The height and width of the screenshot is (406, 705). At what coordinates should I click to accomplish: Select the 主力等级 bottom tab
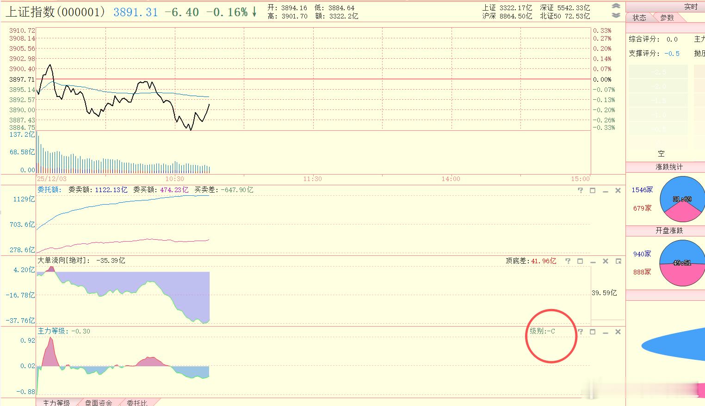(x=56, y=402)
